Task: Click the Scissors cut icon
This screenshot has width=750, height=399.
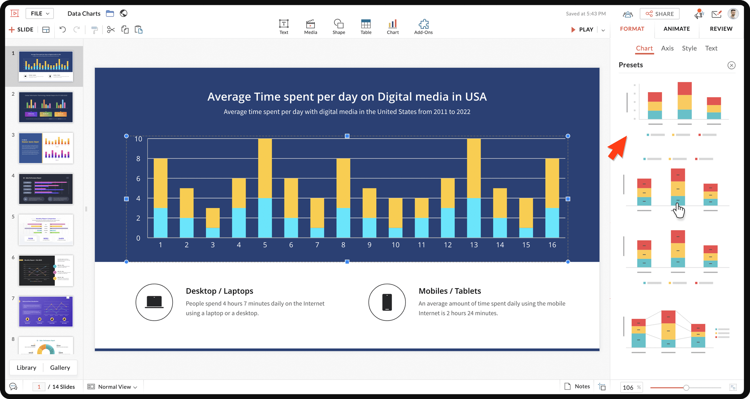Action: [111, 30]
